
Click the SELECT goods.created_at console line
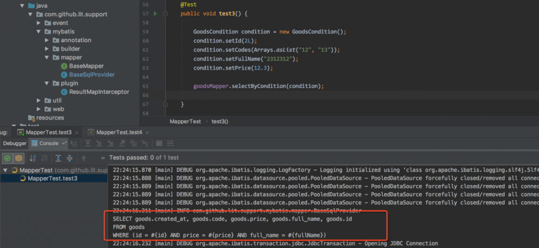click(232, 219)
